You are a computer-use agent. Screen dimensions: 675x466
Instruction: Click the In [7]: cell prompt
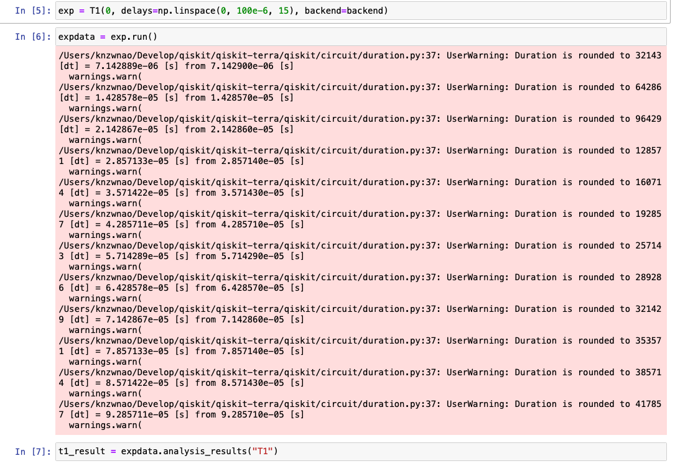(33, 451)
